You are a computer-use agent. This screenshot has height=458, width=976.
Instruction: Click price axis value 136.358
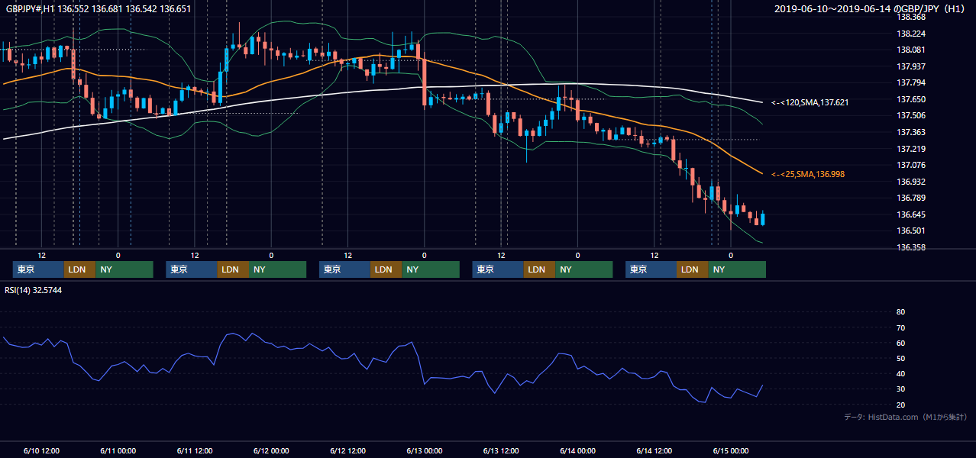pyautogui.click(x=910, y=247)
